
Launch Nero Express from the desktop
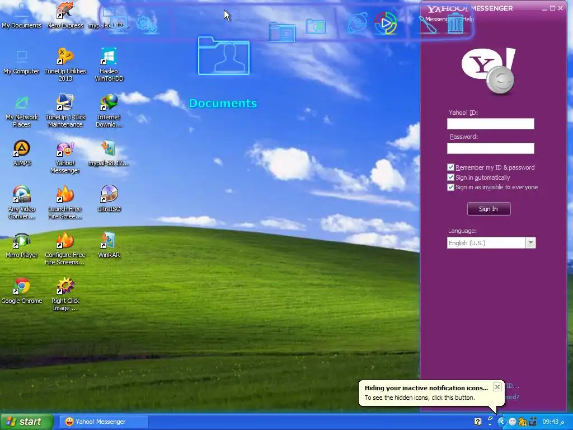click(65, 15)
